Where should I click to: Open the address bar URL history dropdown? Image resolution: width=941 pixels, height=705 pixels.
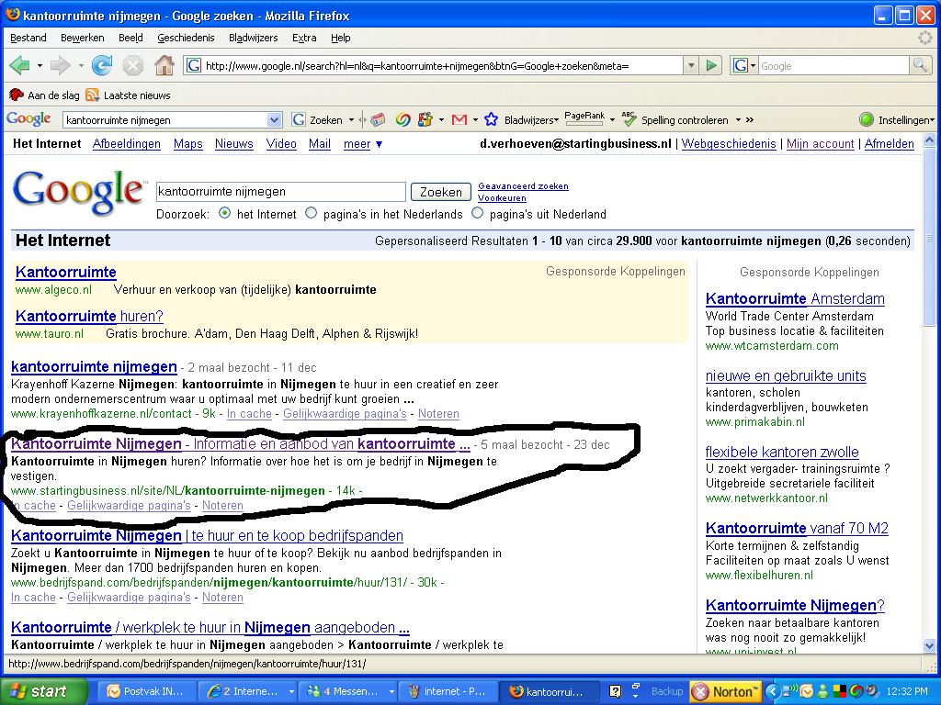pos(691,65)
